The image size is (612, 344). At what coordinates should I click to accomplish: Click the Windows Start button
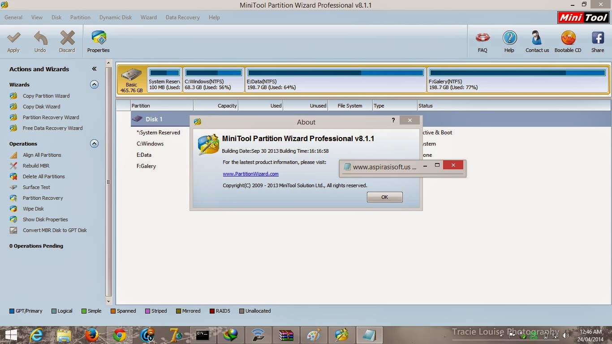pyautogui.click(x=11, y=335)
